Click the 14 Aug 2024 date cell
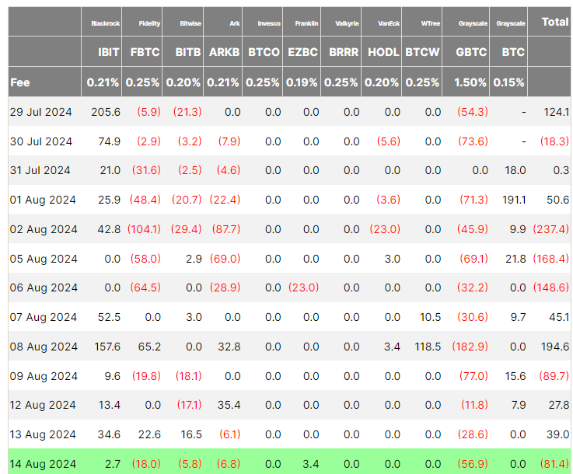This screenshot has height=474, width=573. tap(44, 464)
